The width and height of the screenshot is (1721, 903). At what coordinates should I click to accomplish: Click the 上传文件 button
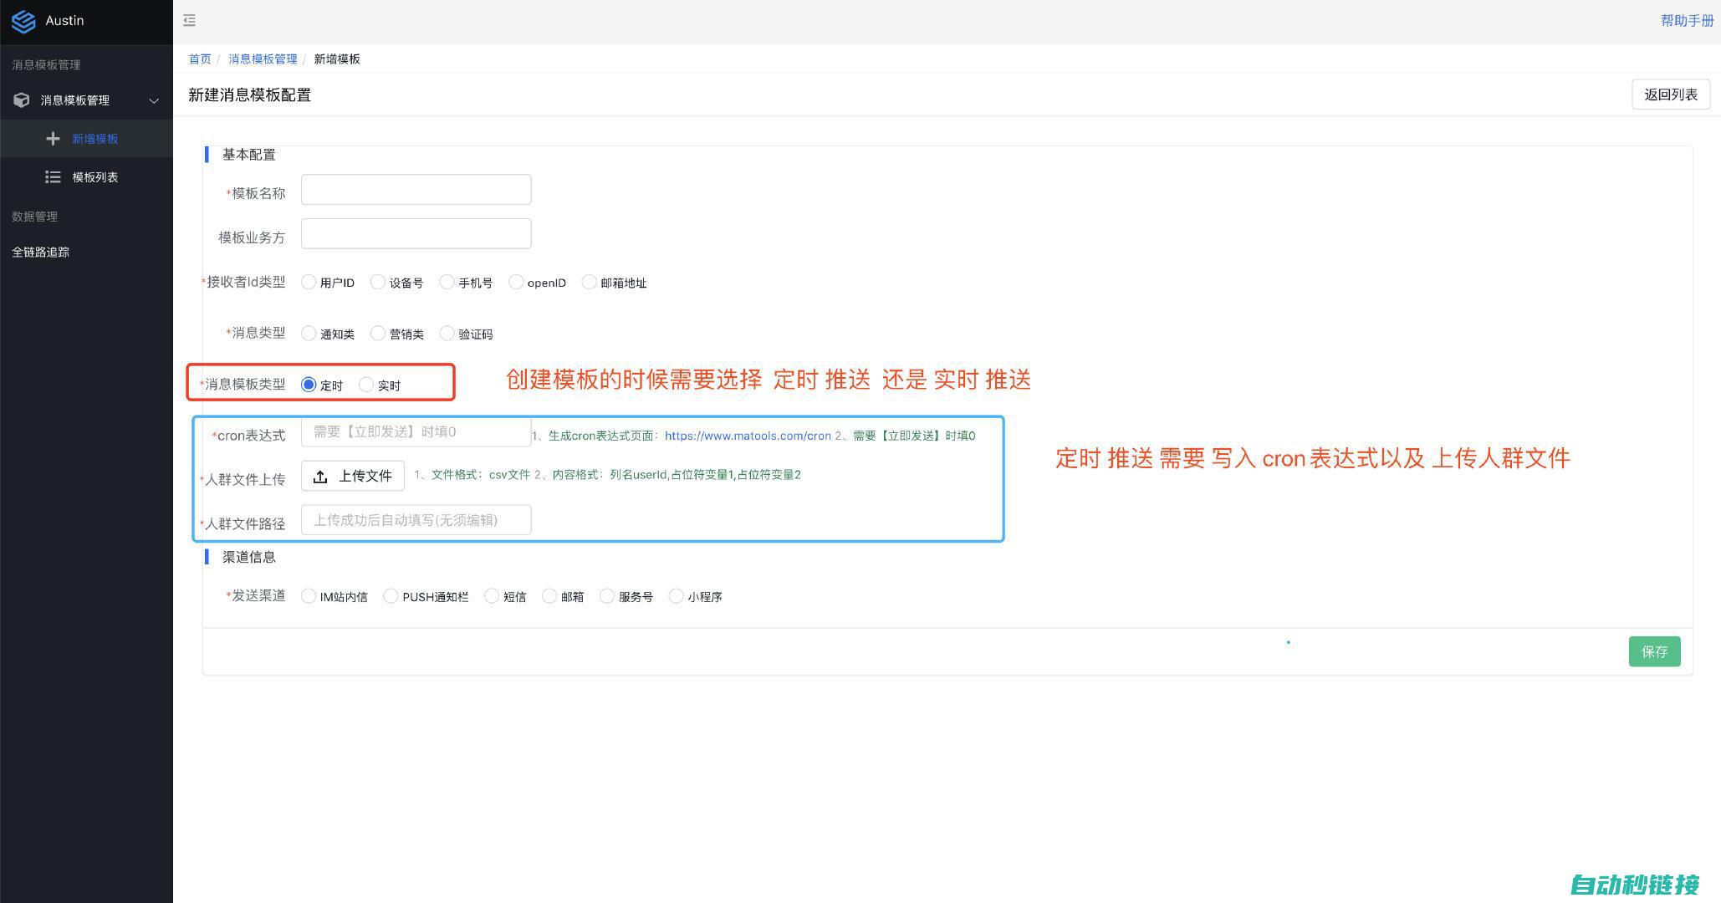[x=353, y=476]
